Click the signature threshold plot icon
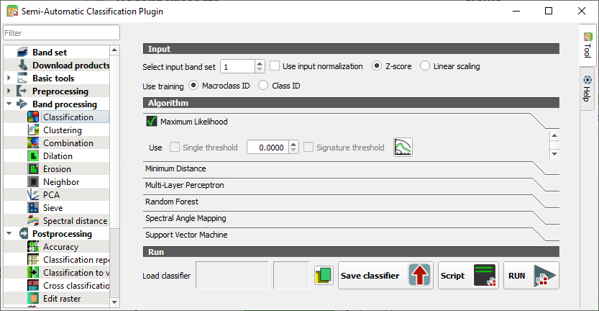The image size is (599, 311). (x=402, y=148)
